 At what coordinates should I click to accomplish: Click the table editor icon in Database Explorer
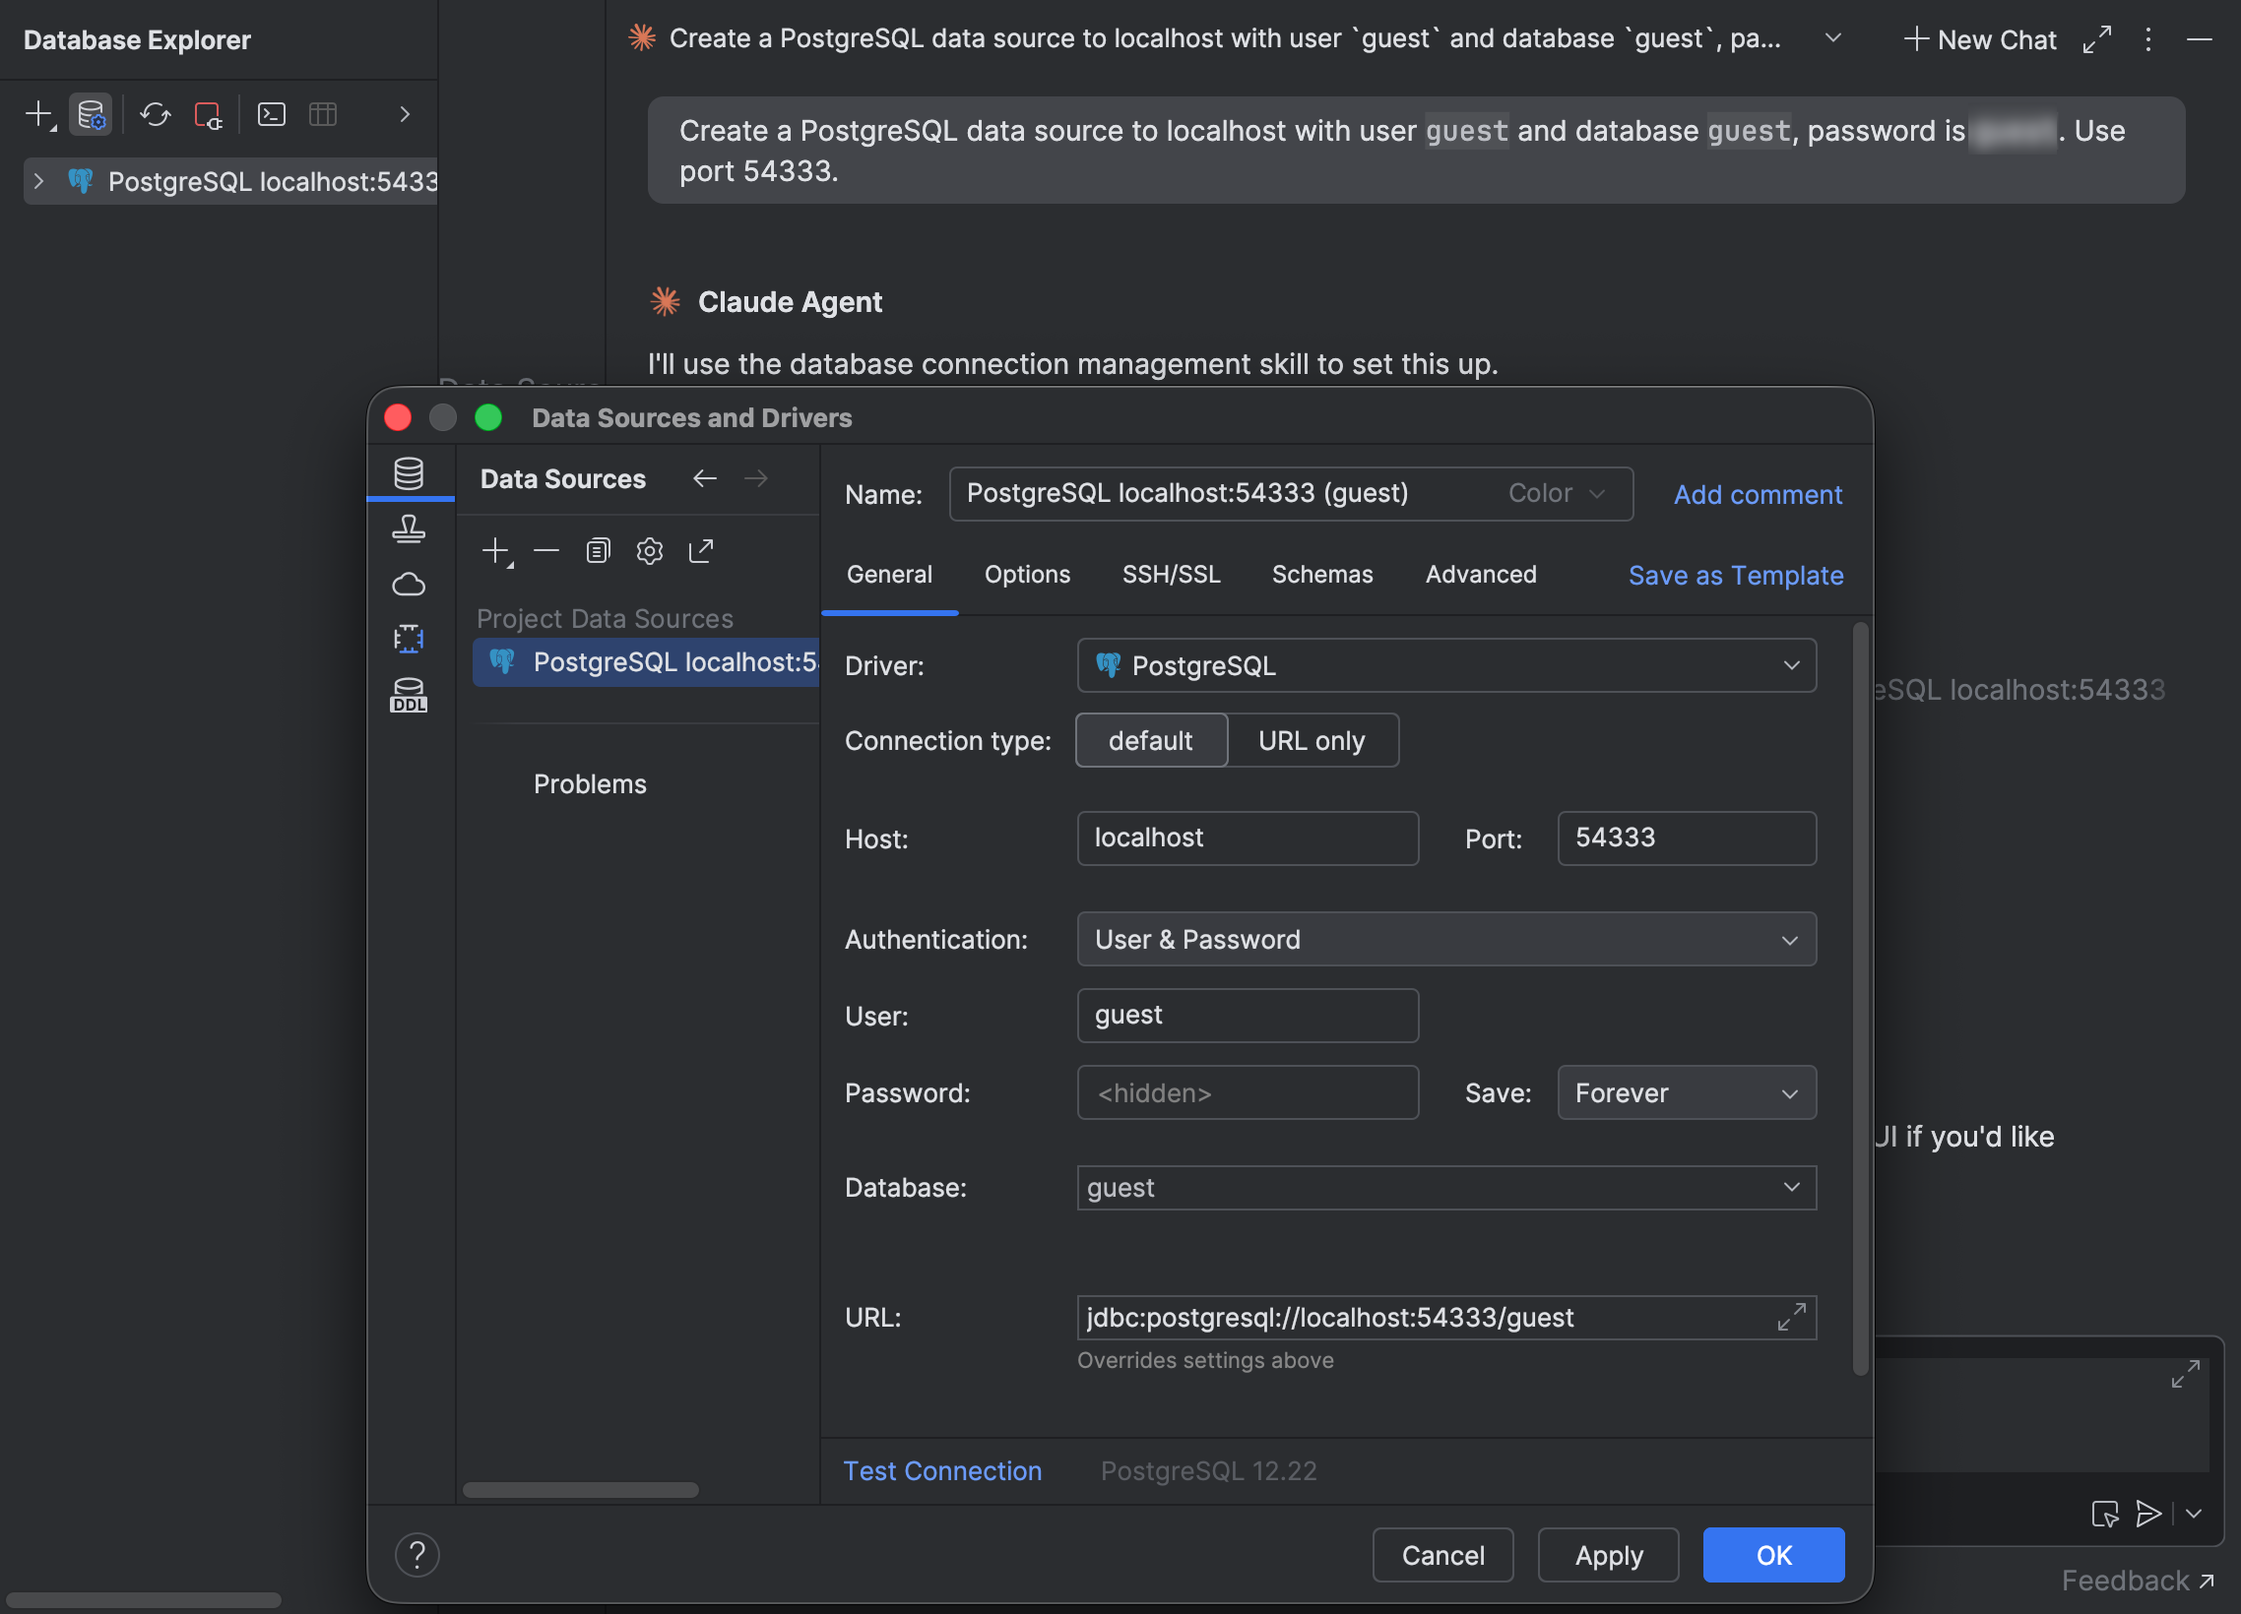(323, 114)
